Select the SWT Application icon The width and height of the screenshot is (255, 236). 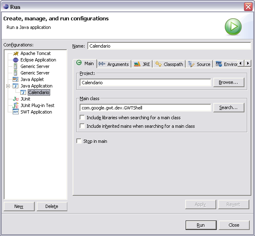tap(16, 112)
